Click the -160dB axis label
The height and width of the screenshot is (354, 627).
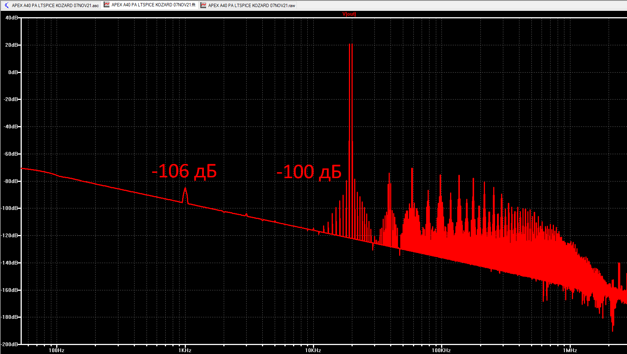click(x=9, y=290)
